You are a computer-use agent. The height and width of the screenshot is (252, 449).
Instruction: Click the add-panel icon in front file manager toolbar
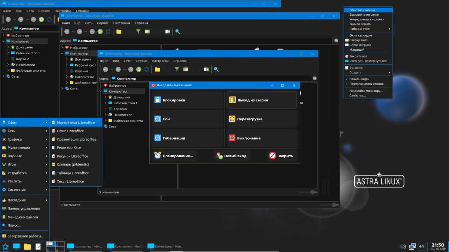click(x=206, y=69)
